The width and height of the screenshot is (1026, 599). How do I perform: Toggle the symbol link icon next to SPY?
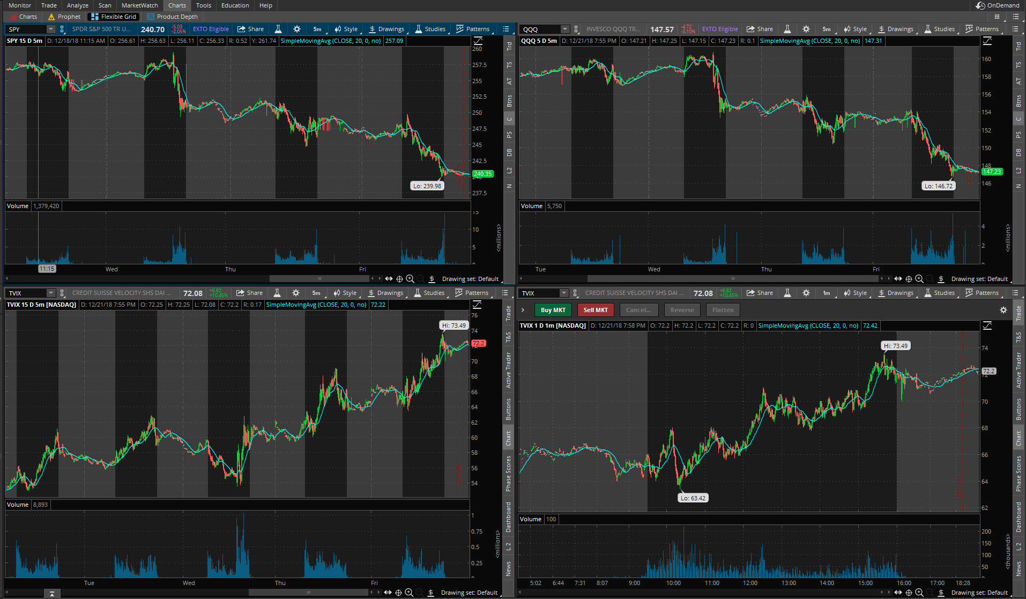coord(62,29)
